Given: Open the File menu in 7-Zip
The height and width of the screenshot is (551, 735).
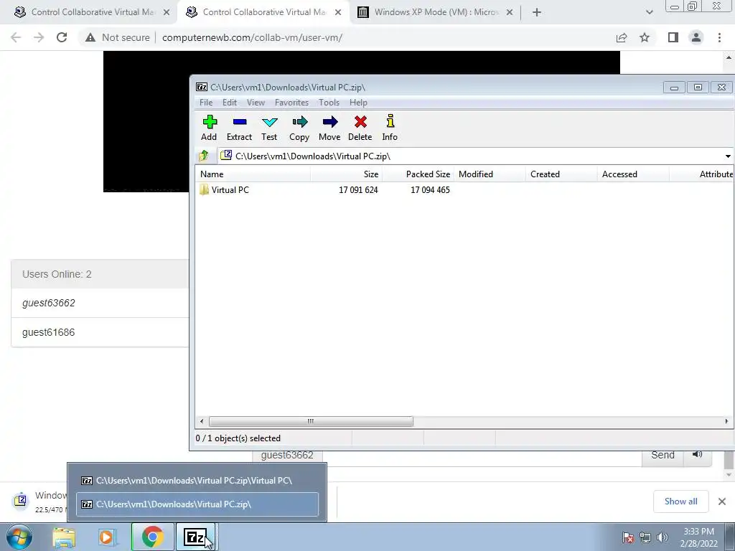Looking at the screenshot, I should point(206,102).
